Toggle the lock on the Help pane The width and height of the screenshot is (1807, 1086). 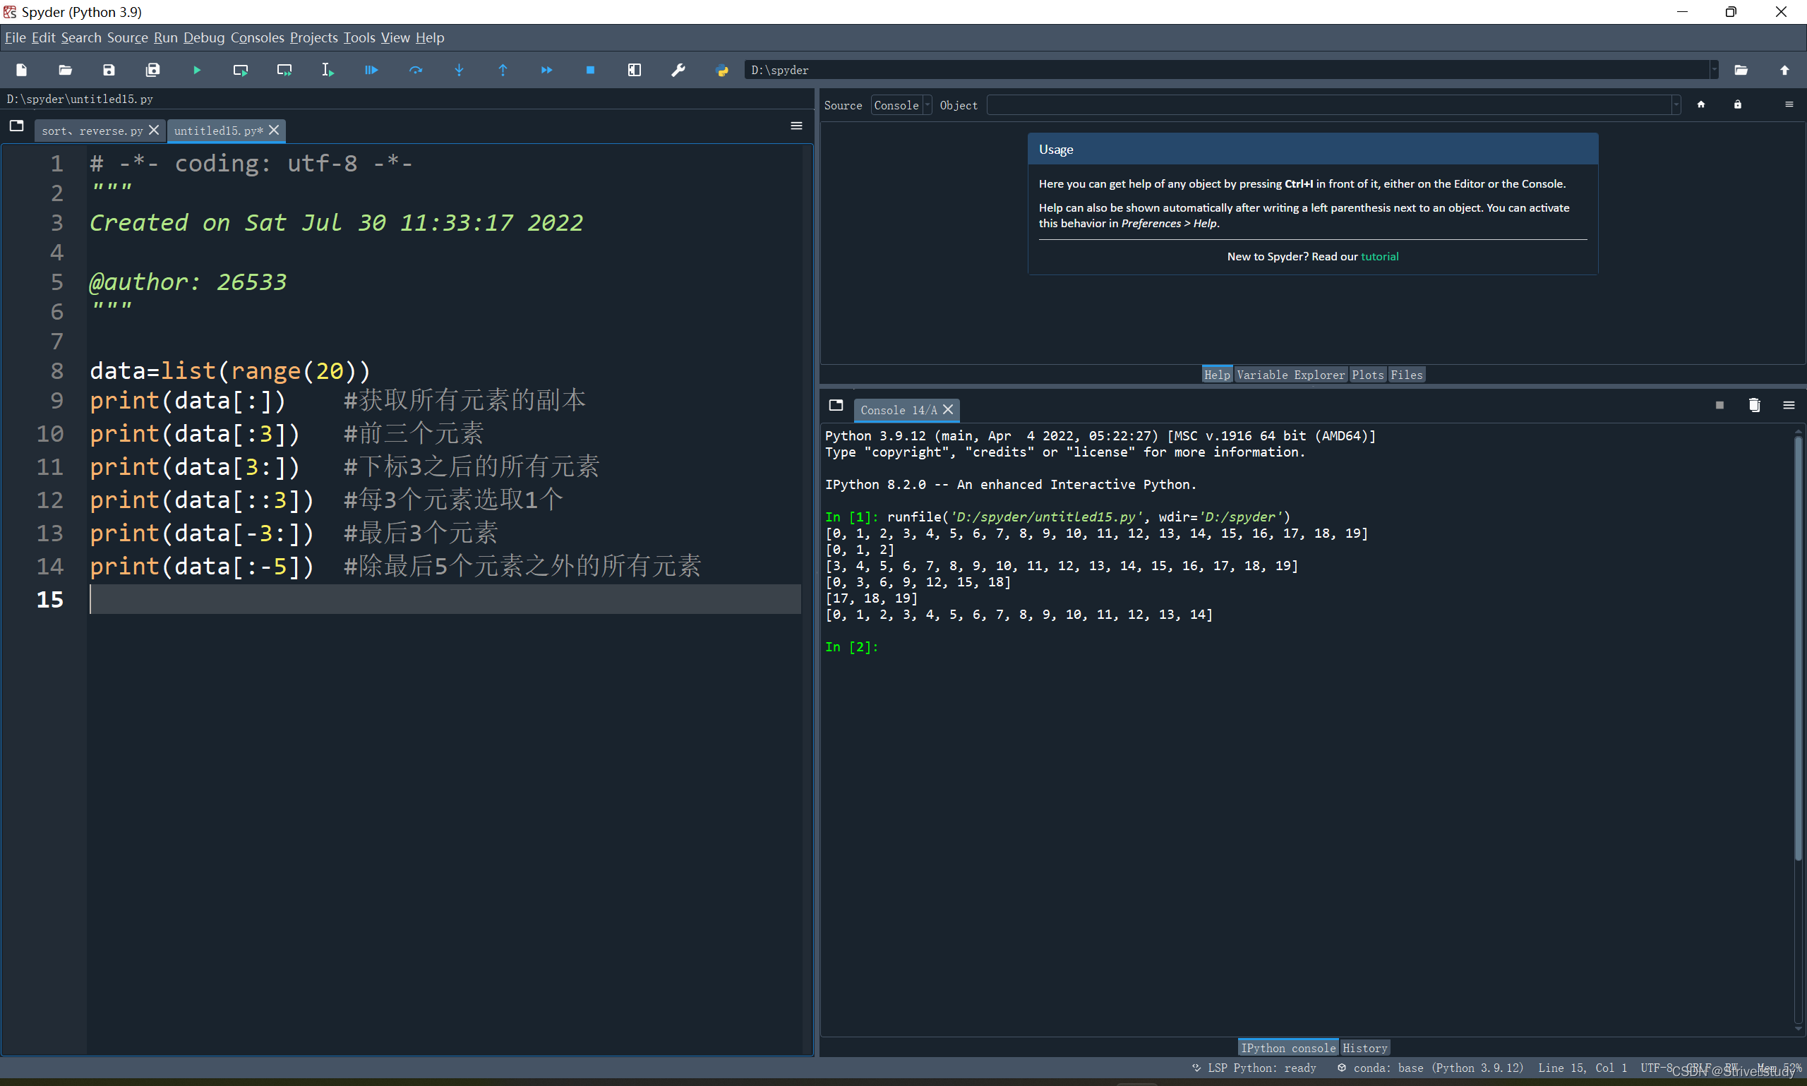pos(1737,104)
